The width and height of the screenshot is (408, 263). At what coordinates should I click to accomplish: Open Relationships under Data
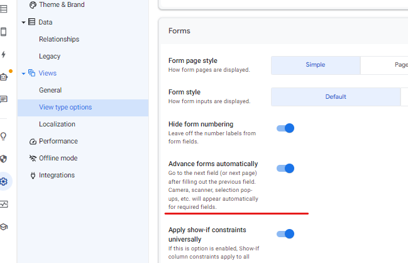59,39
